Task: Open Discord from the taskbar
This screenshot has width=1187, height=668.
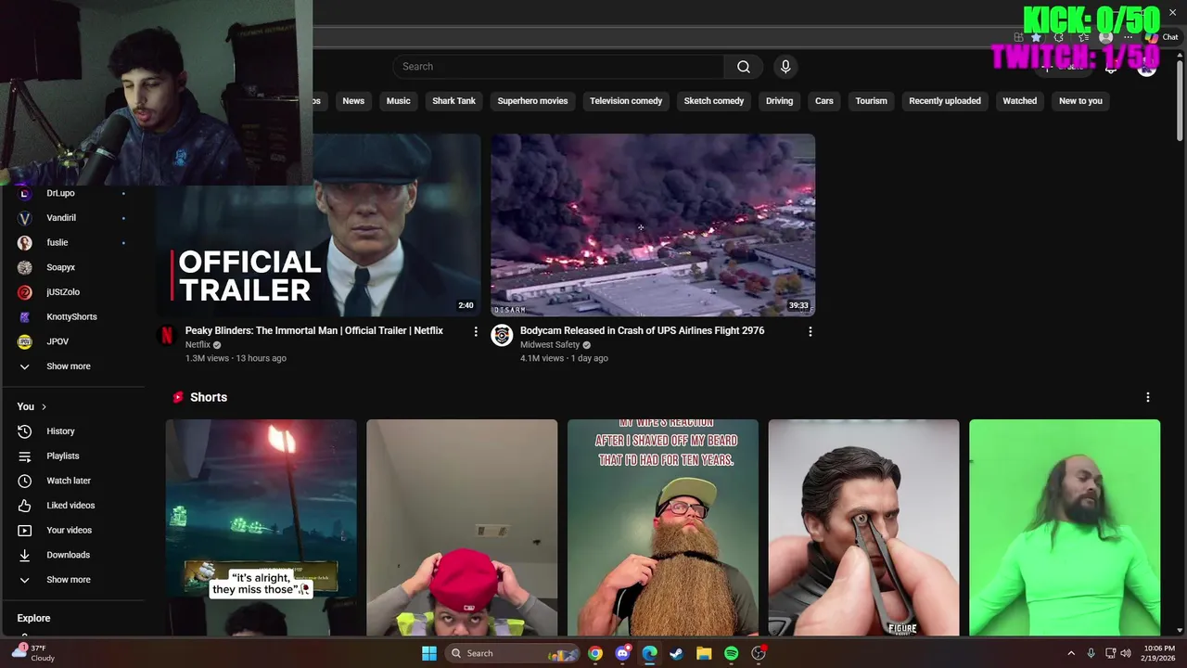Action: (x=622, y=653)
